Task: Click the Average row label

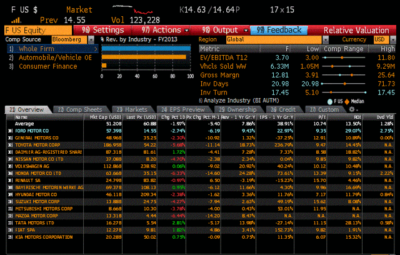Action: [24, 124]
